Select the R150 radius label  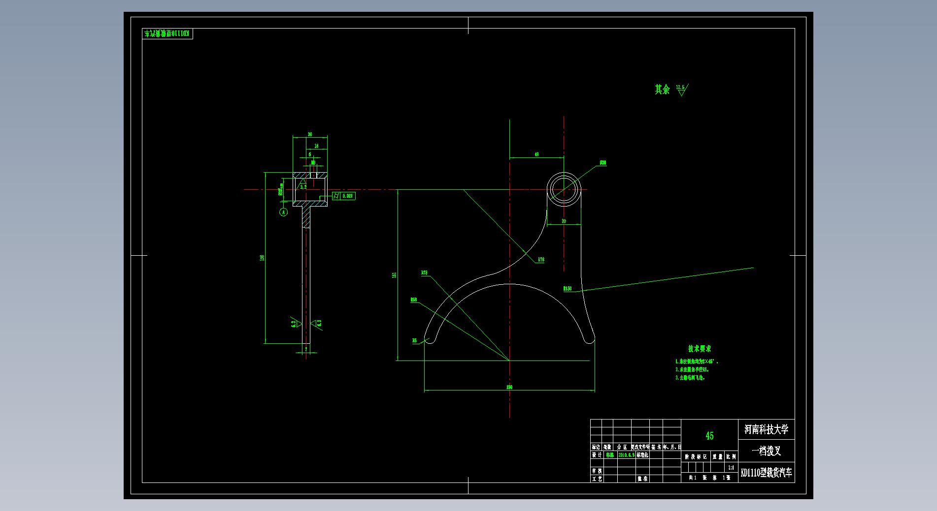point(568,289)
